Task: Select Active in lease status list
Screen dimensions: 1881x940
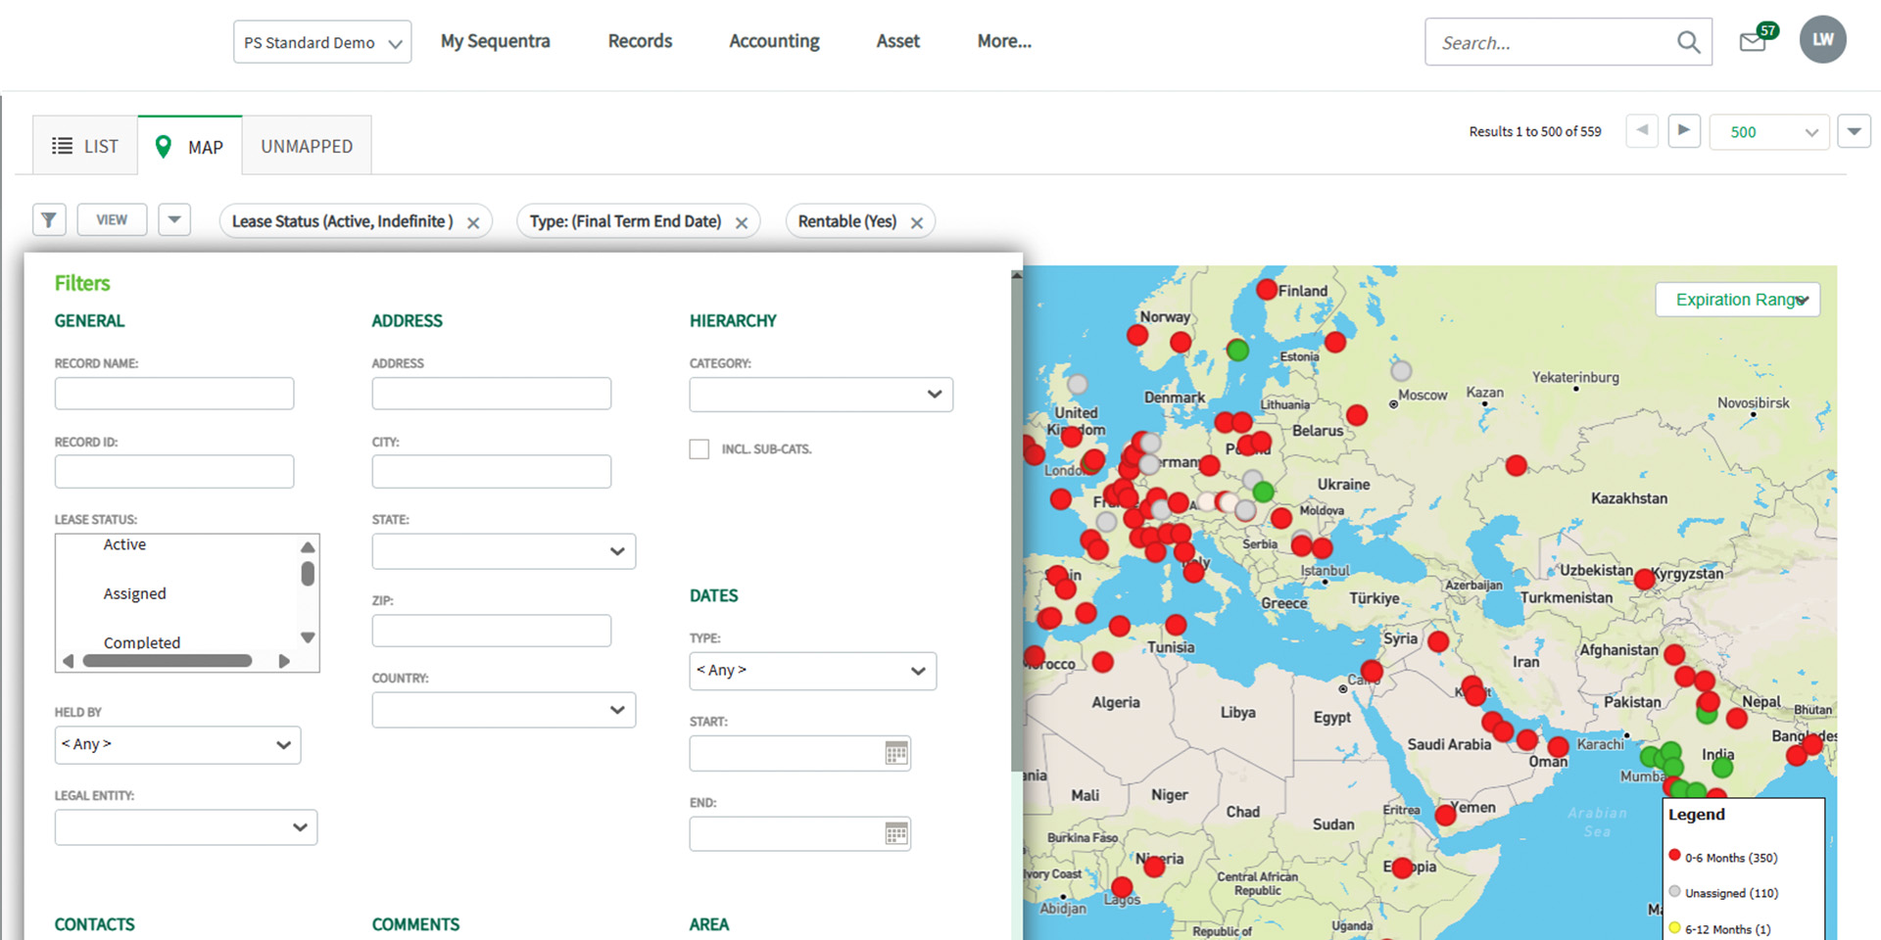Action: tap(124, 544)
